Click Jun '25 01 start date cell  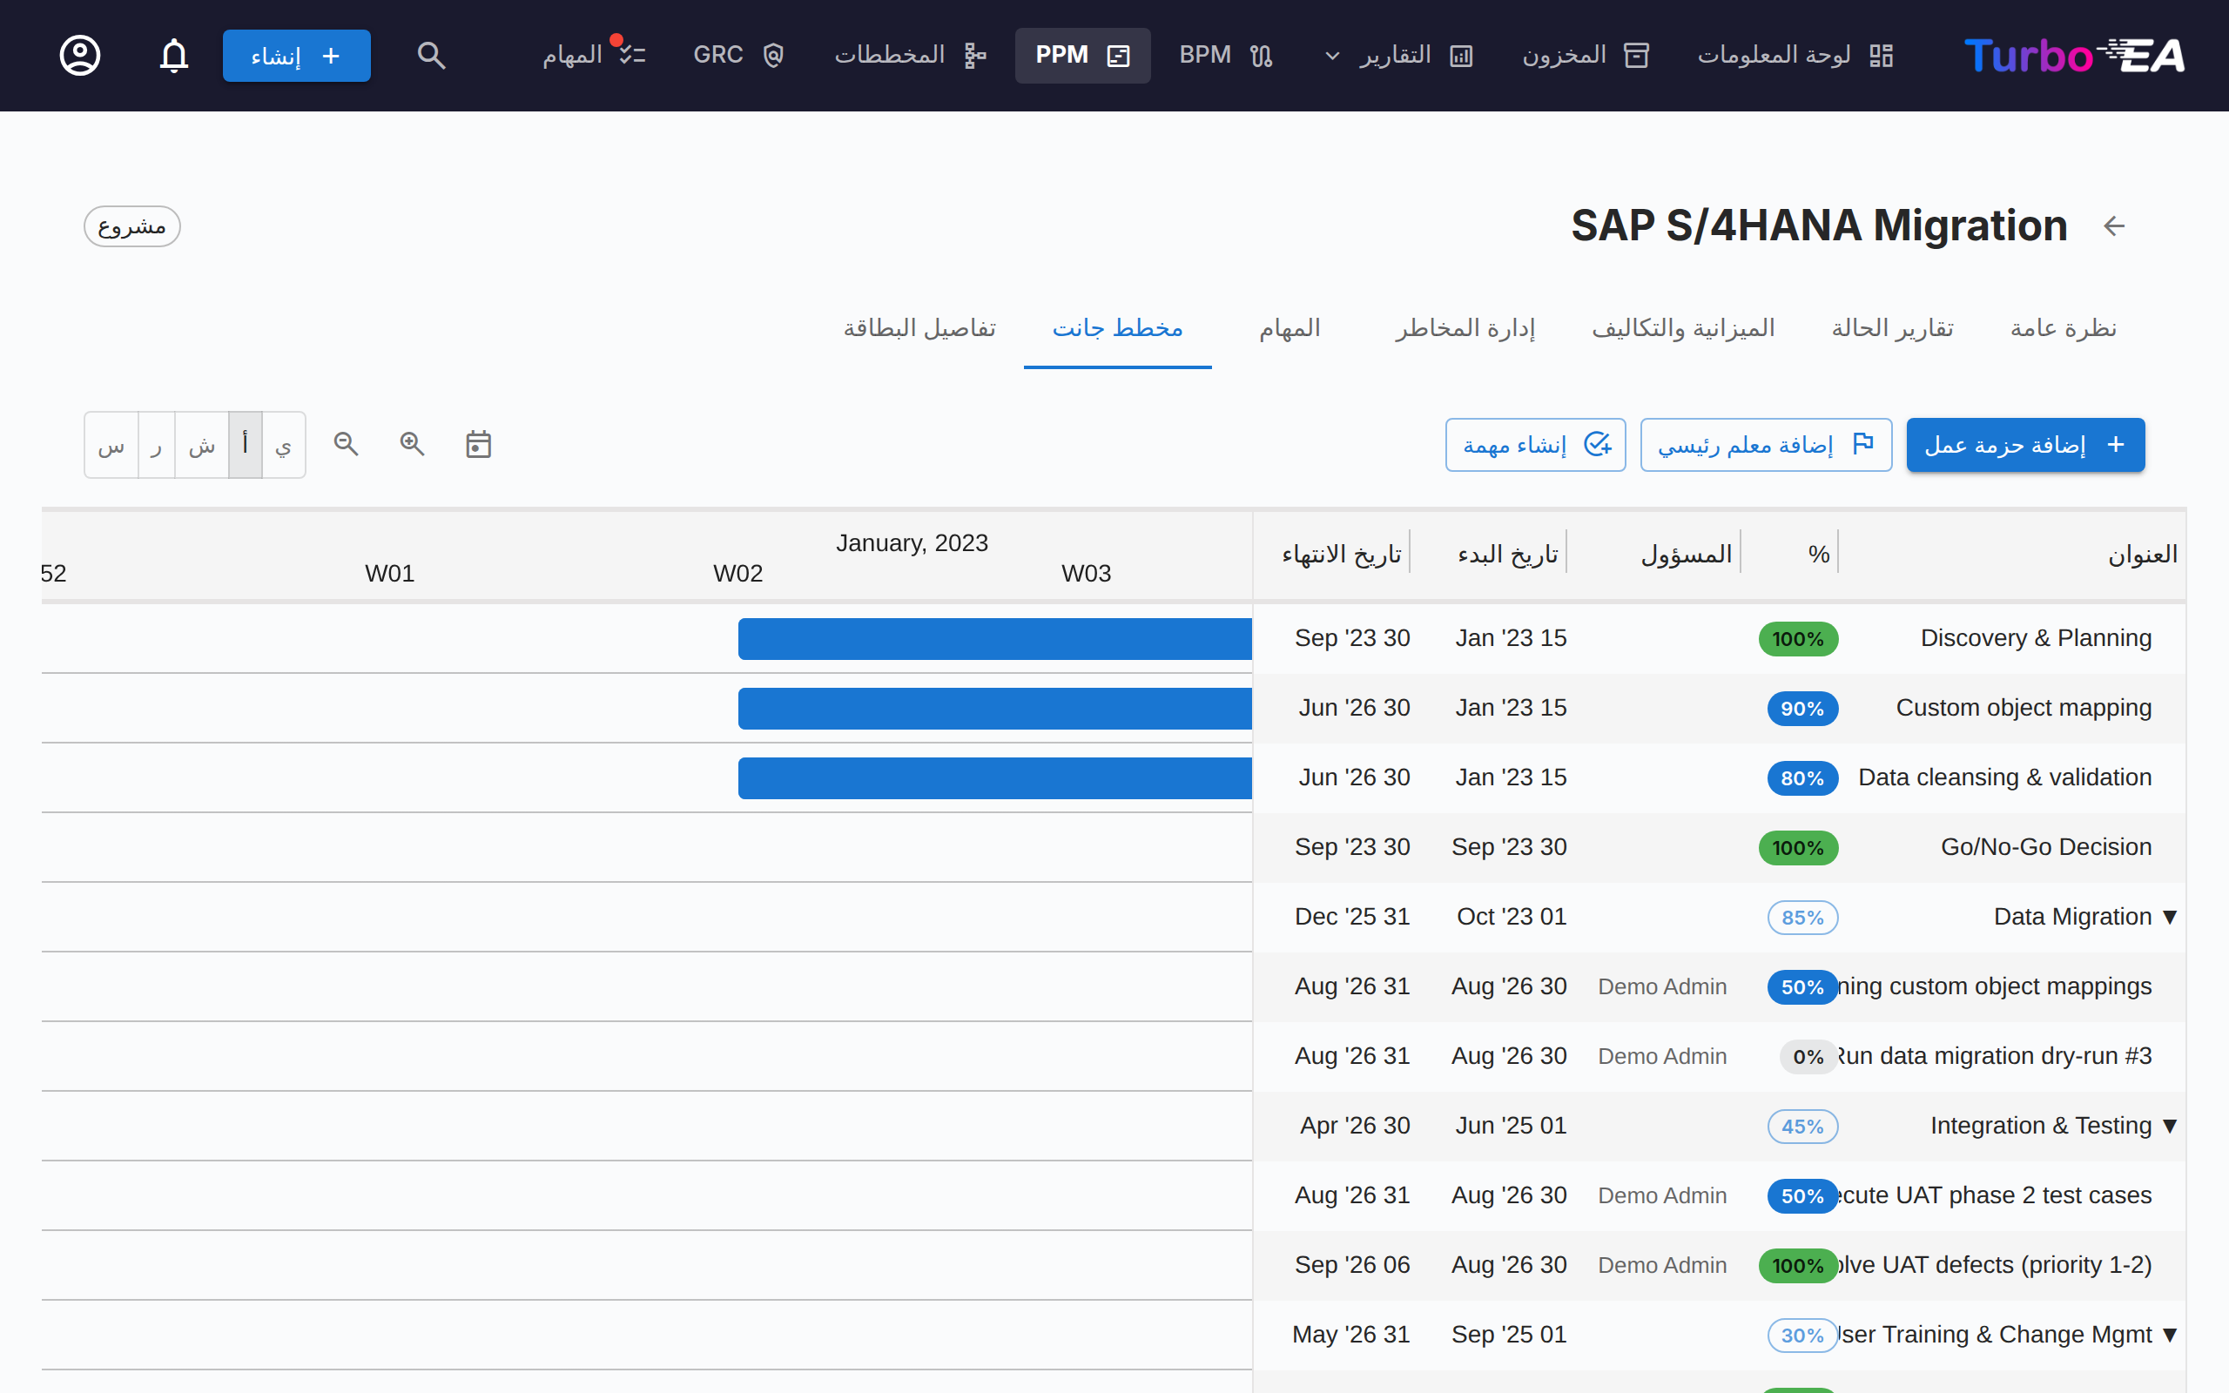click(1511, 1126)
